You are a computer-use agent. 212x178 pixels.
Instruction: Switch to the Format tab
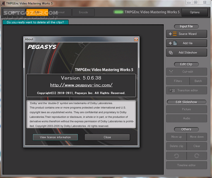[60, 12]
